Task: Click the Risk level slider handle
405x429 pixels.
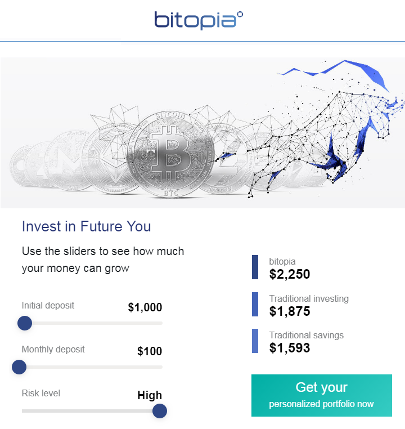Action: point(160,411)
